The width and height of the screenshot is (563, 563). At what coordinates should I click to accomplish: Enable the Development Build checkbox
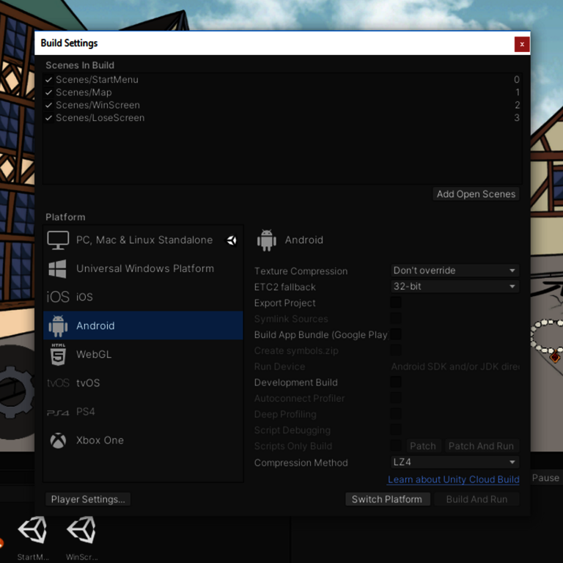pos(396,382)
